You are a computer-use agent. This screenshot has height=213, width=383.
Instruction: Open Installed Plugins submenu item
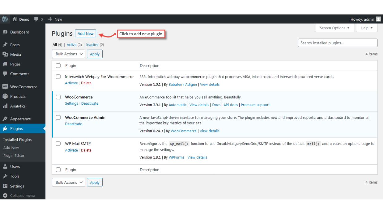[x=17, y=140]
